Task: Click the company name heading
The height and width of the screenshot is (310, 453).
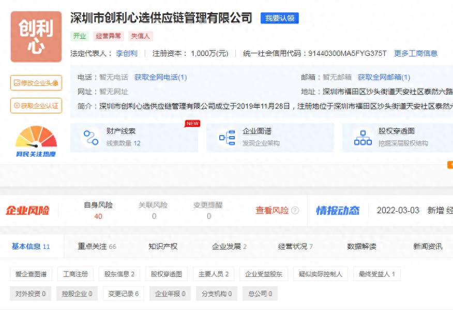Action: 161,18
